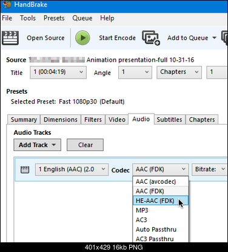Expand the Add to Queue dropdown arrow
Screen dimensions: 228x252
pos(214,37)
